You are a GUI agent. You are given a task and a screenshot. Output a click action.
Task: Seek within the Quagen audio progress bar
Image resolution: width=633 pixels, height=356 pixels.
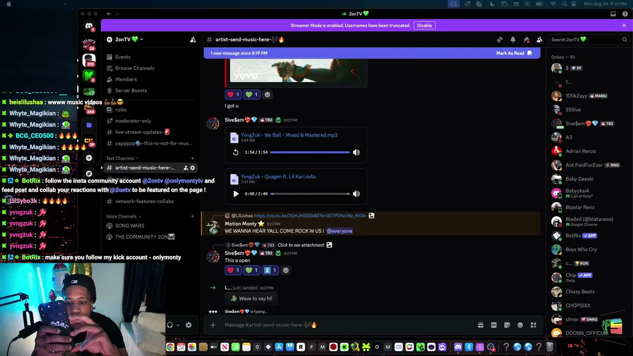click(x=310, y=194)
